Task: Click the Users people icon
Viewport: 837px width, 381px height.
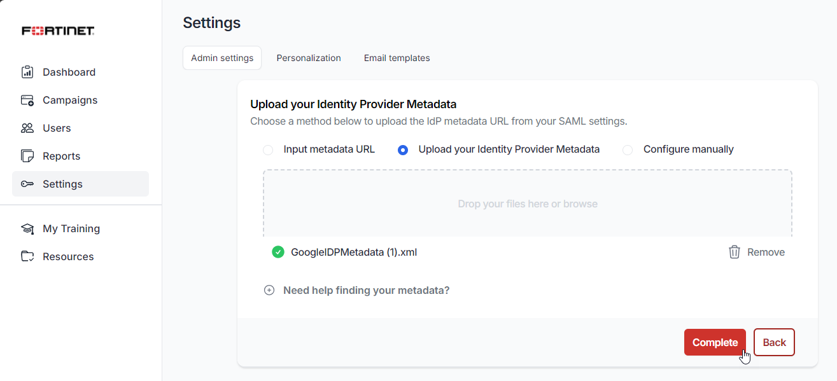Action: [27, 128]
